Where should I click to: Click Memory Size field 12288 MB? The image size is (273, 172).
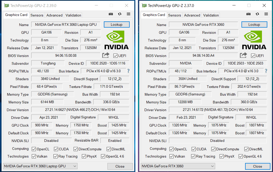pos(185,102)
